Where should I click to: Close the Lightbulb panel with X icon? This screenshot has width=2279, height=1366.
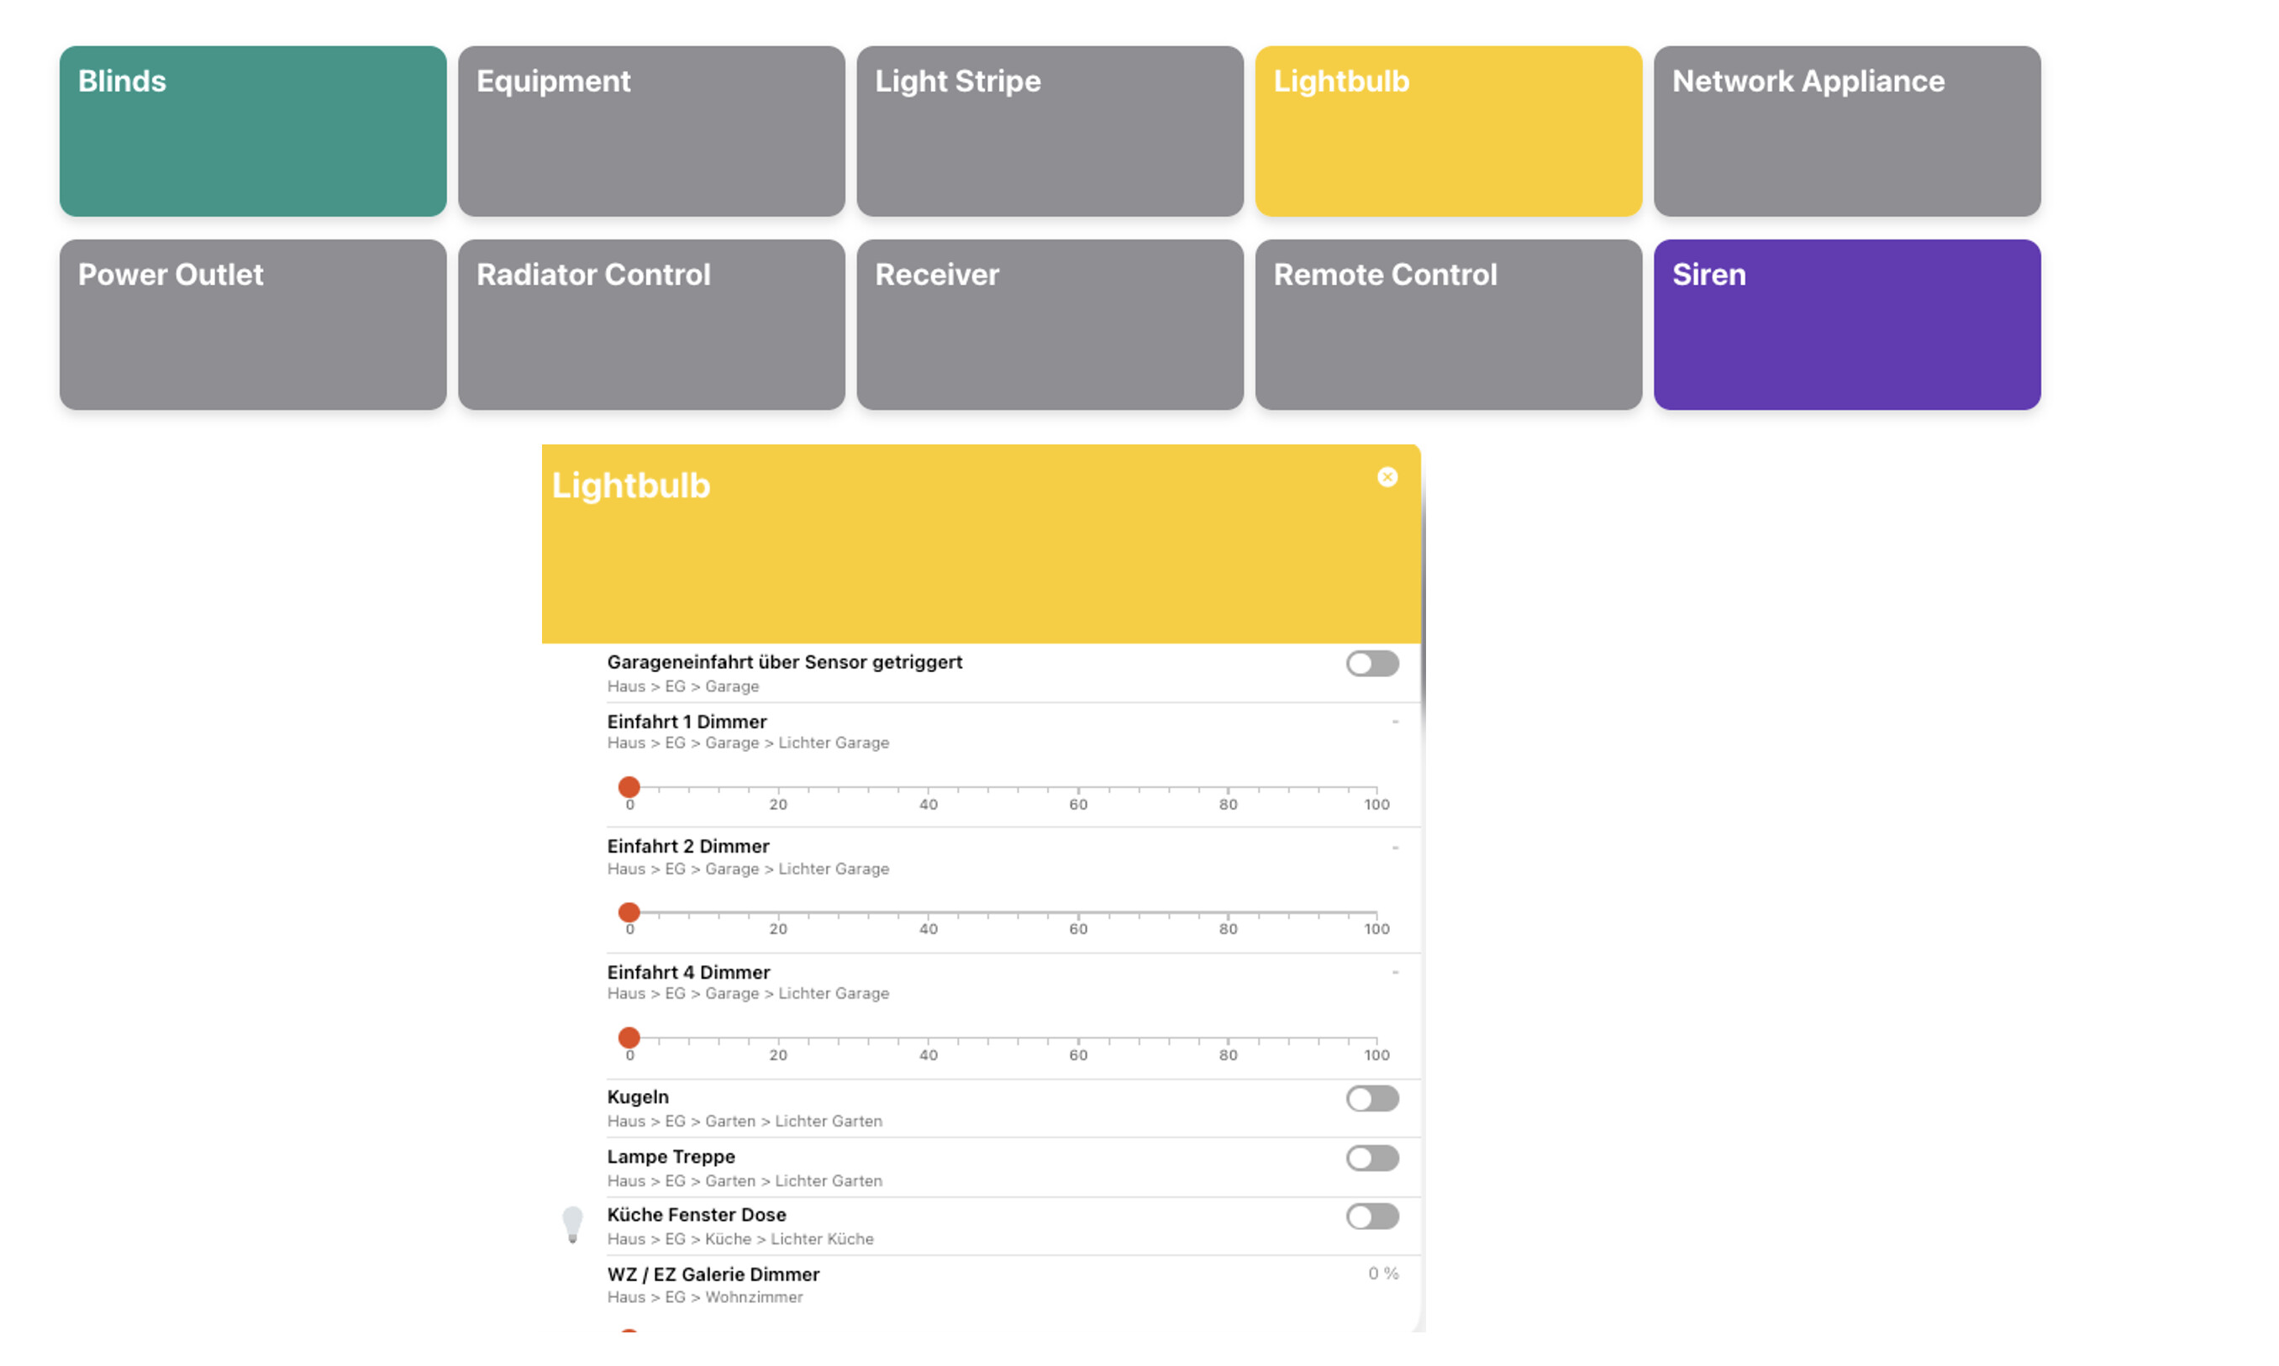[x=1387, y=477]
